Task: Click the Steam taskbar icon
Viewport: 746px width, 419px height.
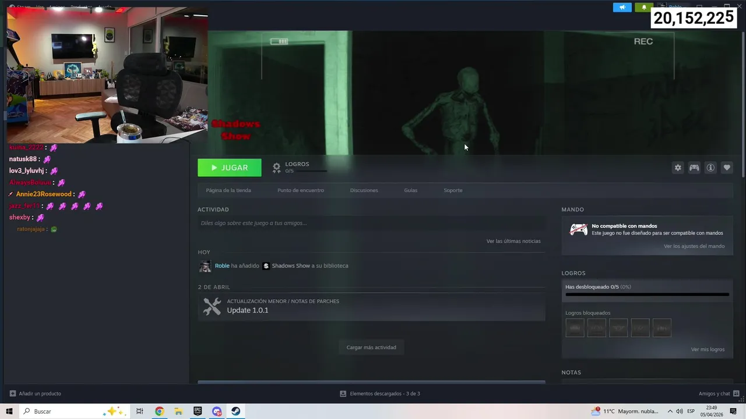Action: 235,411
